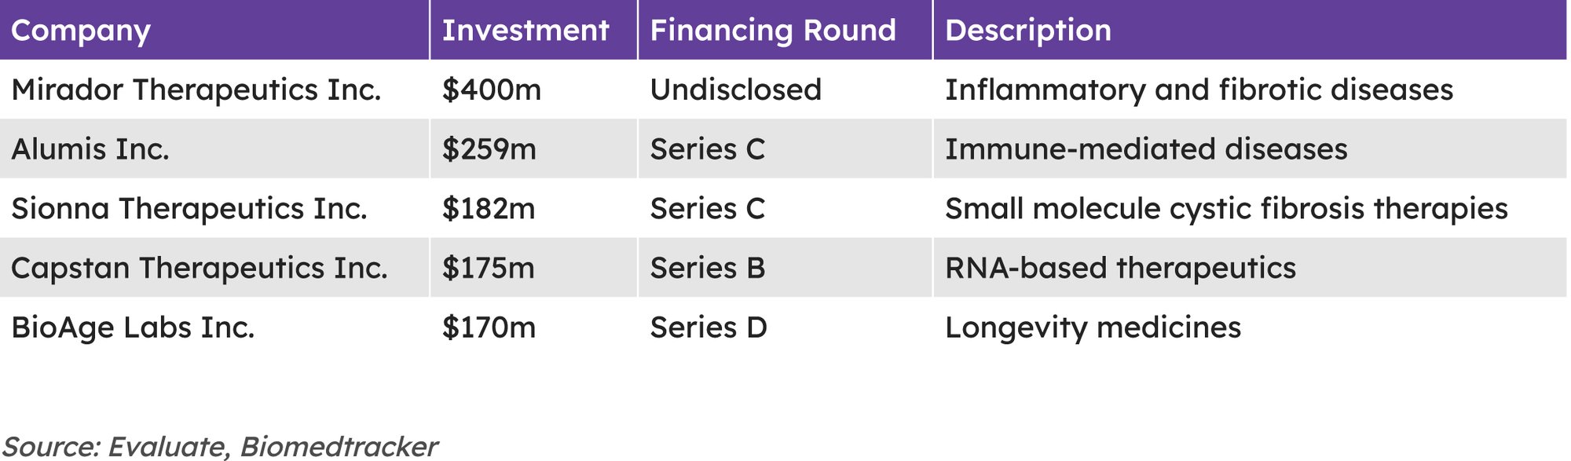Click the Description column header
The width and height of the screenshot is (1571, 461).
1028,31
